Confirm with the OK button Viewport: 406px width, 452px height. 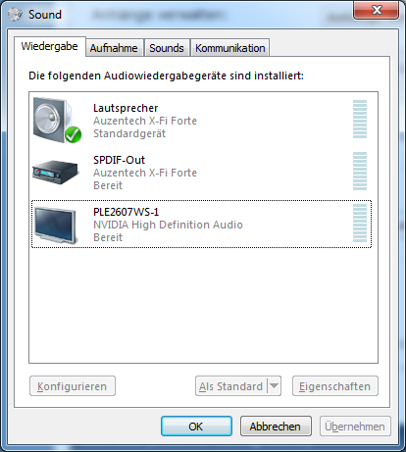point(196,427)
